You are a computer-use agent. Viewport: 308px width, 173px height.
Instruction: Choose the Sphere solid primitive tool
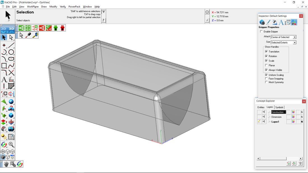click(x=11, y=102)
